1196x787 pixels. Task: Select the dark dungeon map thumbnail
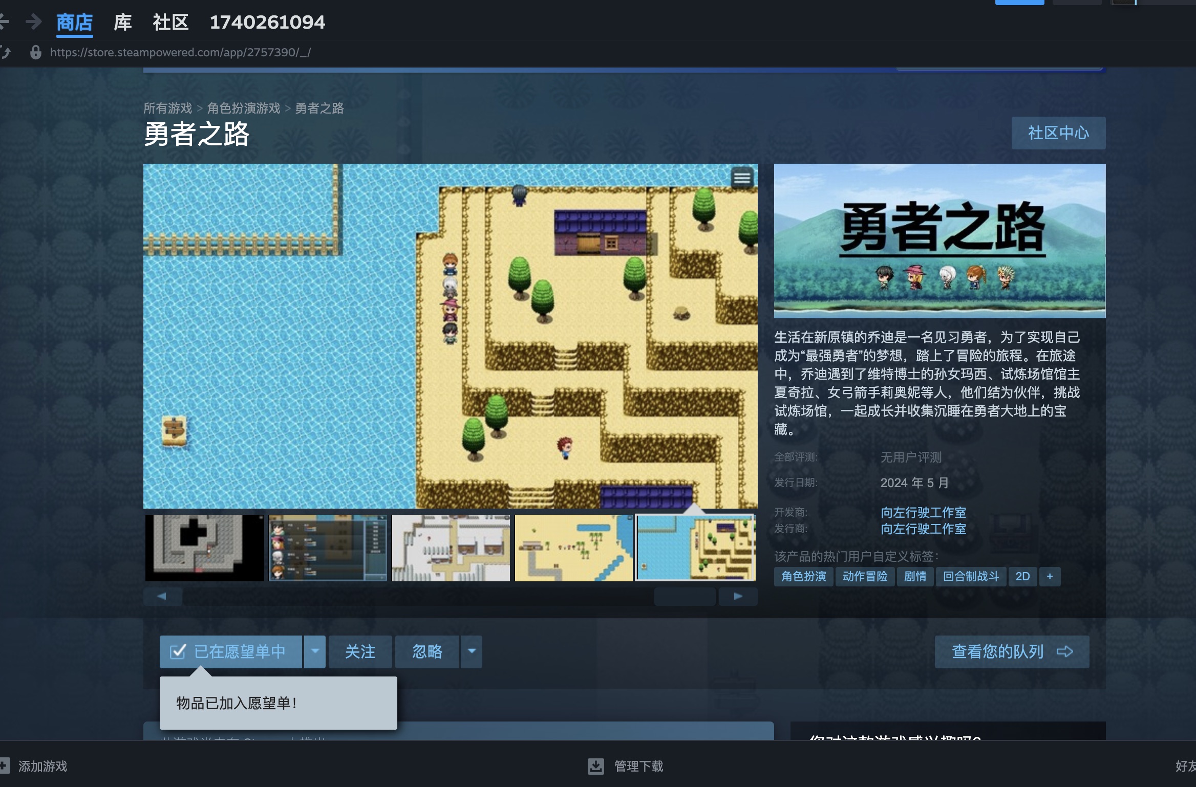coord(205,548)
